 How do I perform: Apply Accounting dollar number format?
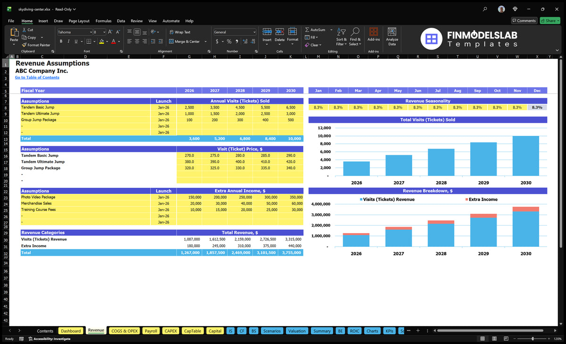(217, 42)
